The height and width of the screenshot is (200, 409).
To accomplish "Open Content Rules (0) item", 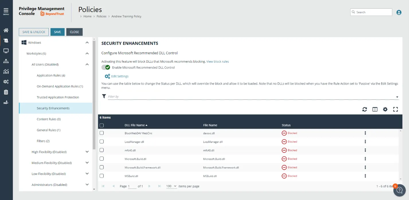I will pos(49,119).
